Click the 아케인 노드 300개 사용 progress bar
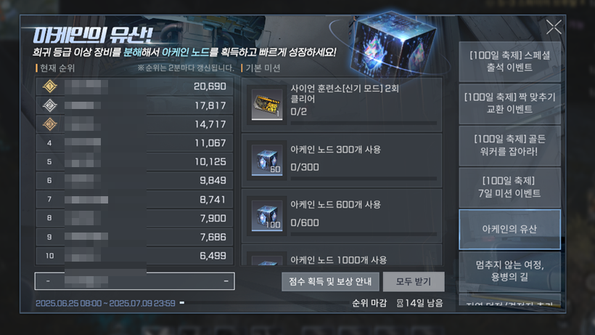This screenshot has width=595, height=335. (x=364, y=179)
